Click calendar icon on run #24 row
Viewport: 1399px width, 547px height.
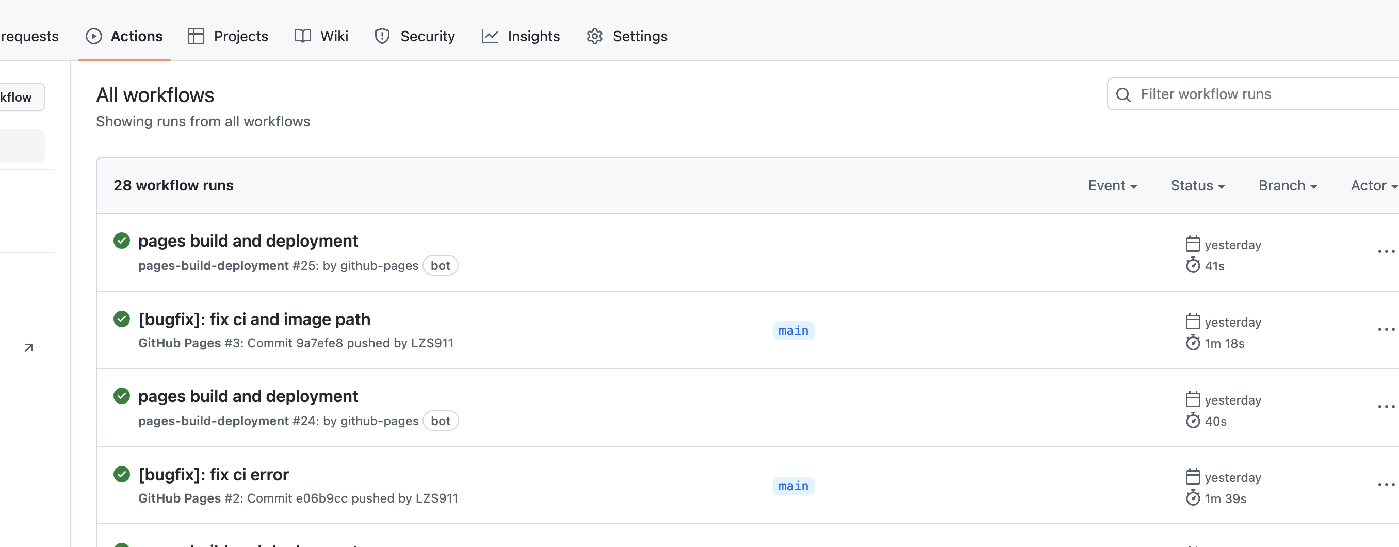[x=1193, y=399]
